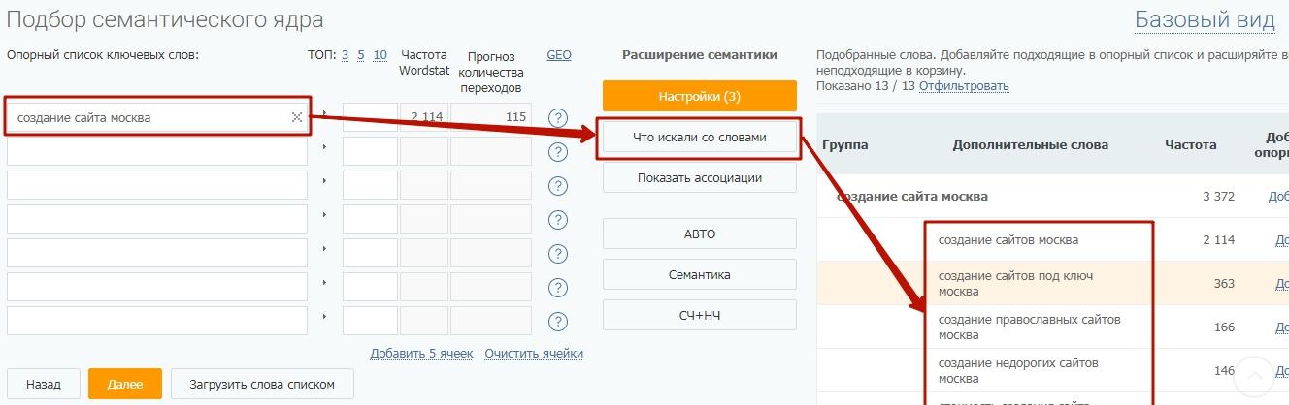Image resolution: width=1289 pixels, height=405 pixels.
Task: Click the help icon in the last keyword row
Action: [557, 321]
